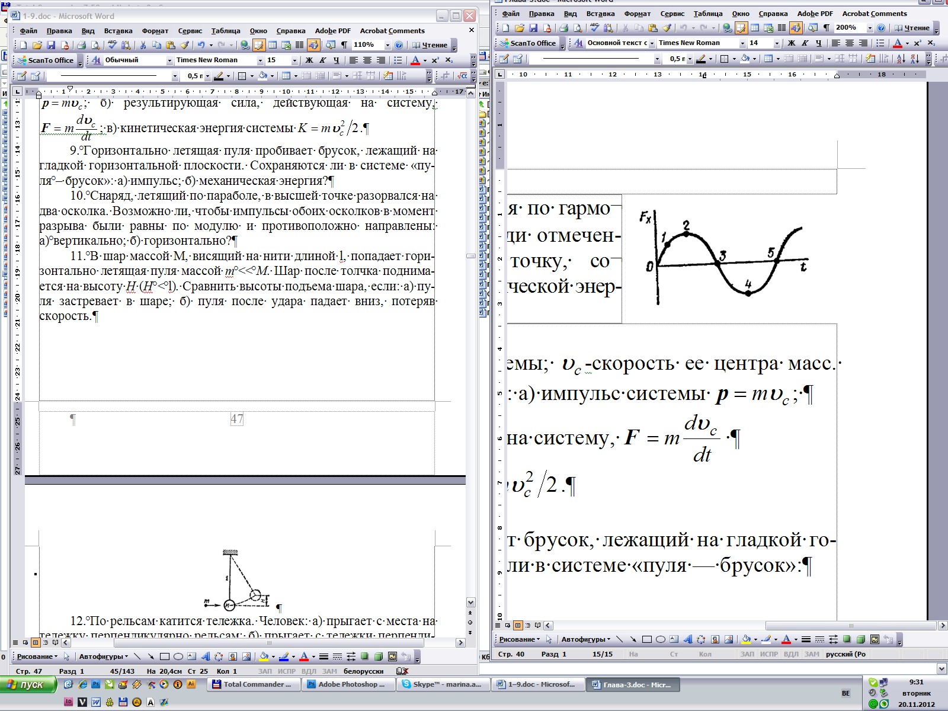Open Вставка menu in 1-9.doc window
948x711 pixels.
(118, 31)
